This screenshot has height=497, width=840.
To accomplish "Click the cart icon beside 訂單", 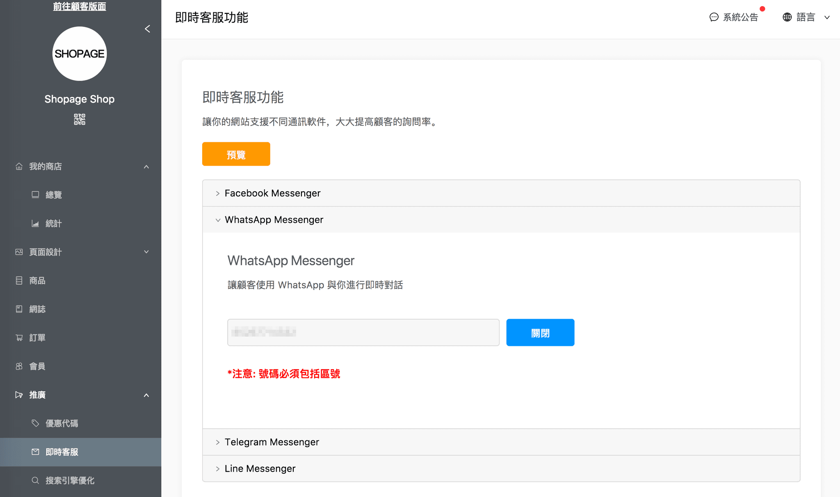I will coord(19,338).
